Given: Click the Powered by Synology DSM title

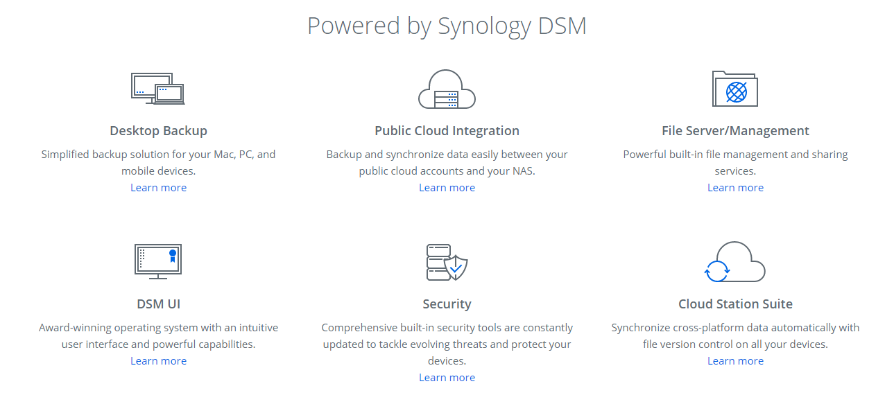Looking at the screenshot, I should point(447,26).
